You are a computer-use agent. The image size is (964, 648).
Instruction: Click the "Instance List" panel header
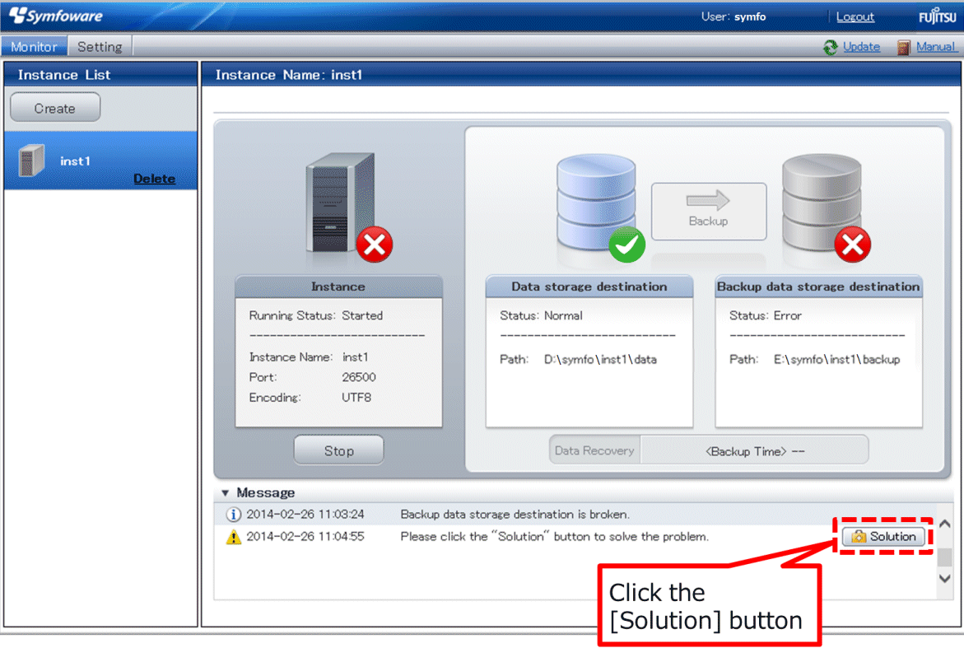point(100,74)
